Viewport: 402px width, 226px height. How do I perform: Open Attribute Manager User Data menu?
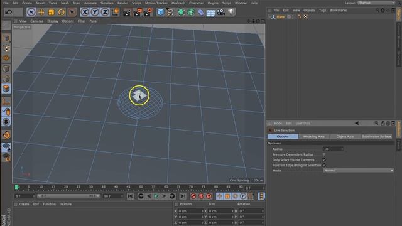tap(303, 123)
